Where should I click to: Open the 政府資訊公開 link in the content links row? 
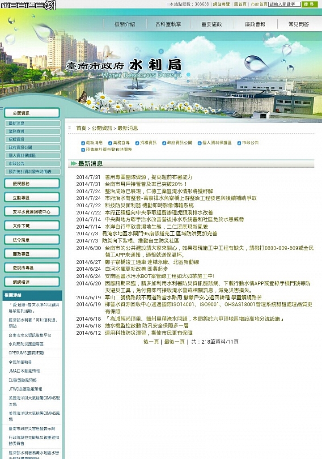tap(179, 143)
